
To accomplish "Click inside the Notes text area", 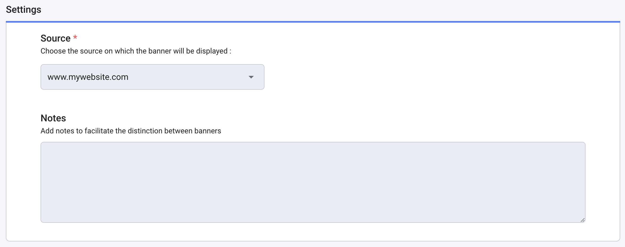I will [312, 182].
